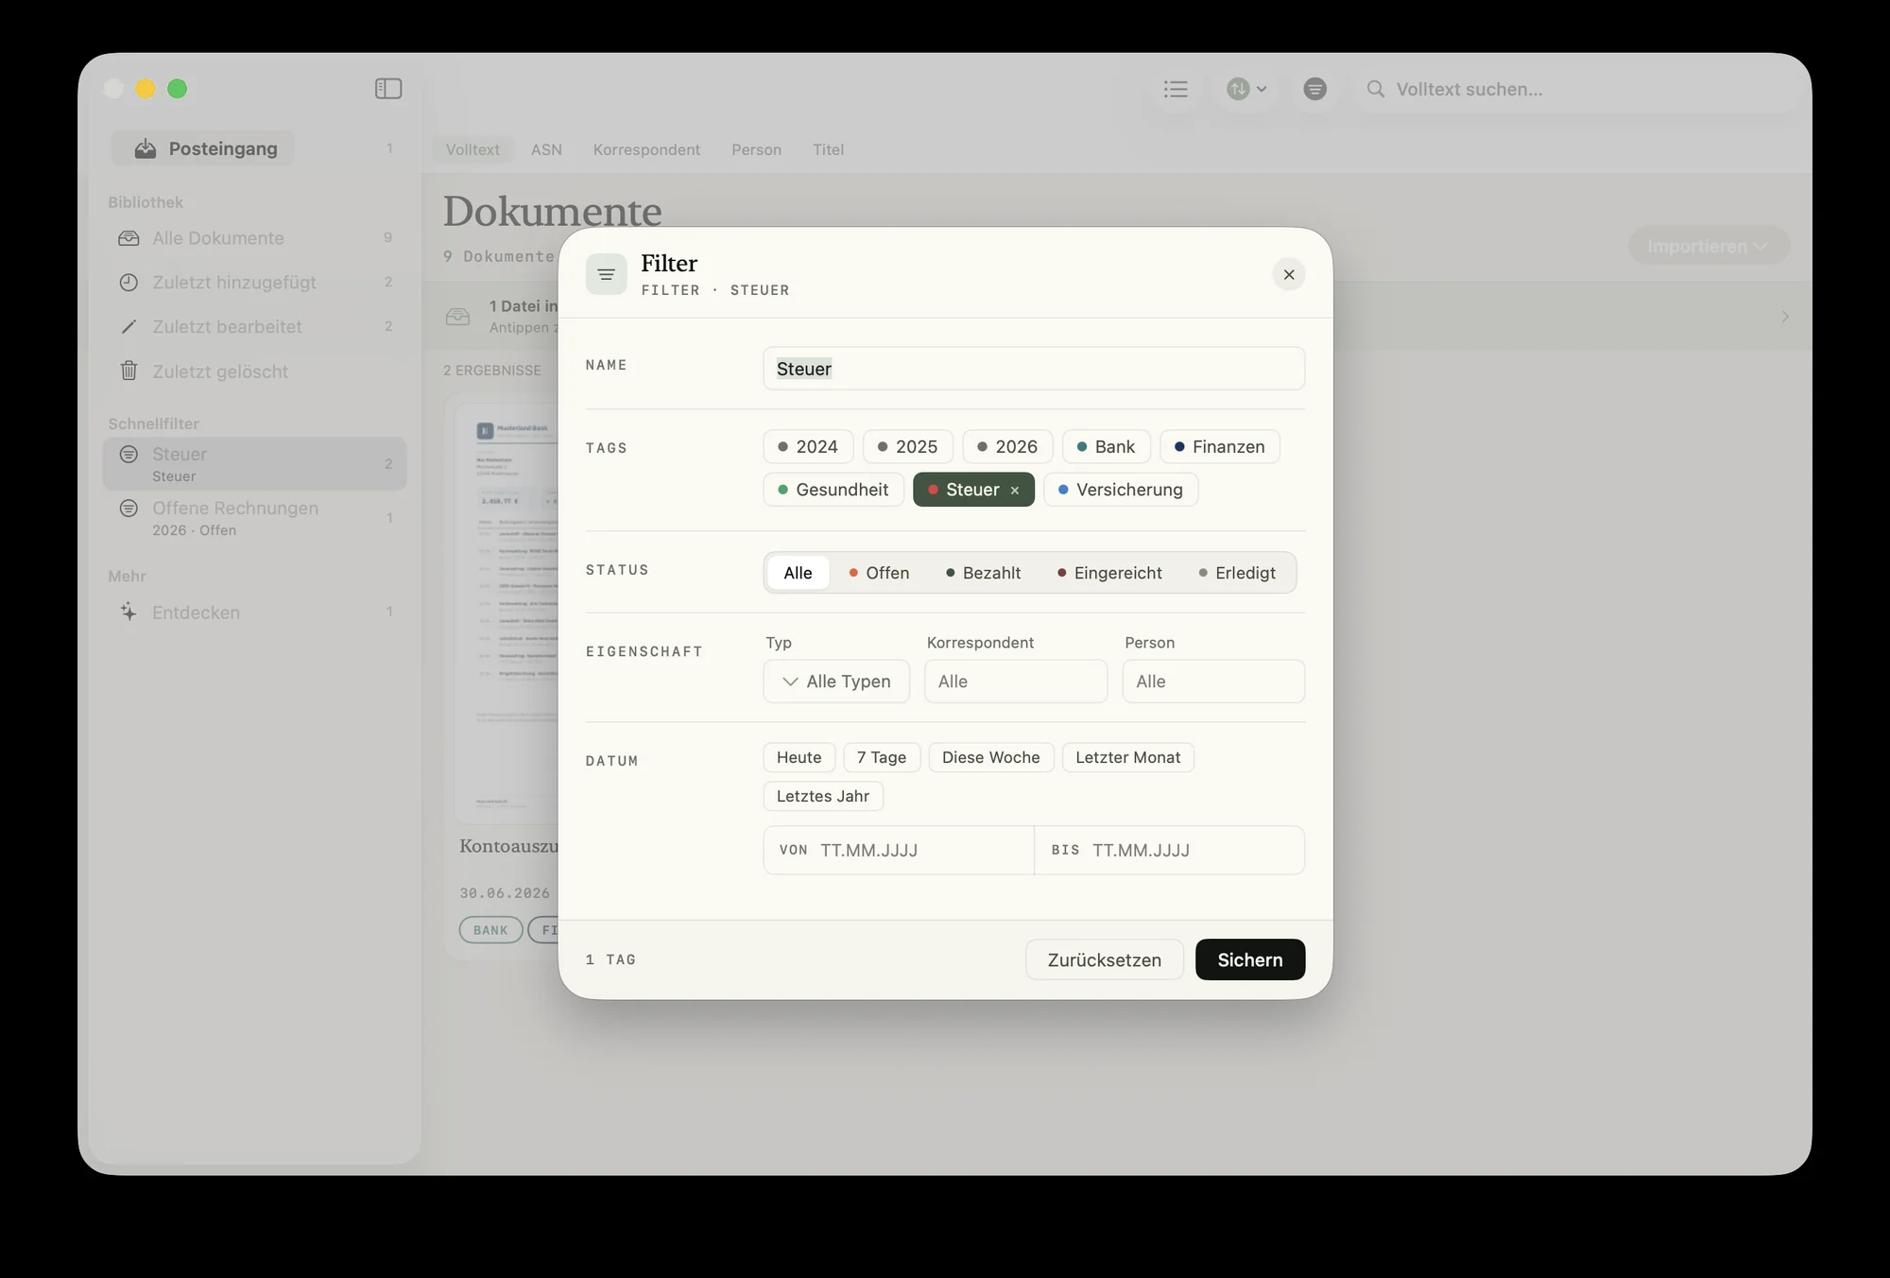
Task: Close the Filter dialog
Action: coord(1289,274)
